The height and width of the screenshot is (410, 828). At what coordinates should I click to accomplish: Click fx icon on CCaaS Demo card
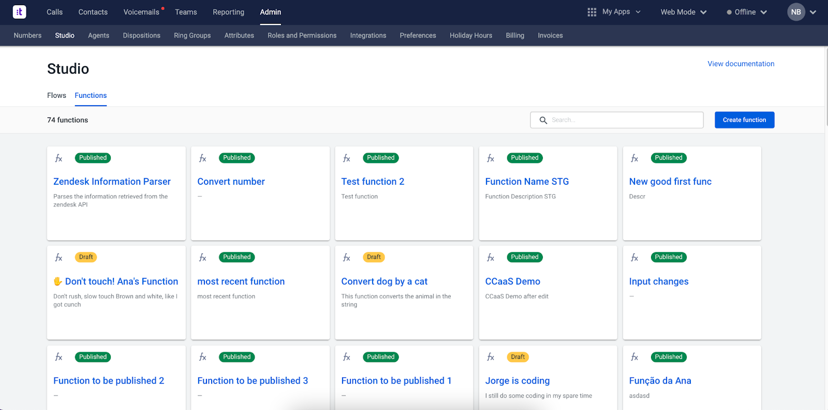[491, 258]
